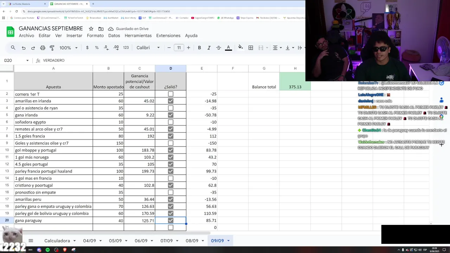This screenshot has width=450, height=253.
Task: Open 06/09 sheet tab menu arrow
Action: point(152,241)
